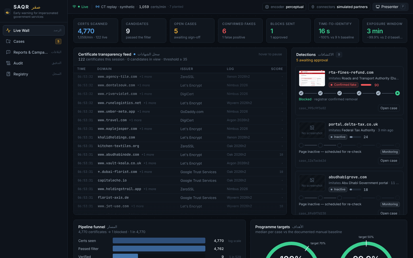This screenshot has height=258, width=413.
Task: Open the connectors simulated partners selector
Action: point(339,7)
